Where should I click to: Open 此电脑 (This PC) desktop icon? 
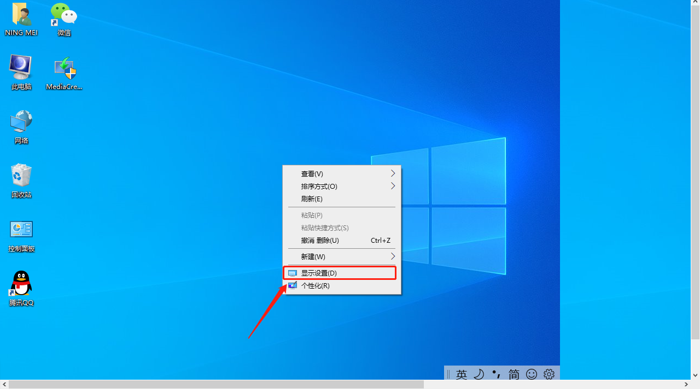coord(21,65)
